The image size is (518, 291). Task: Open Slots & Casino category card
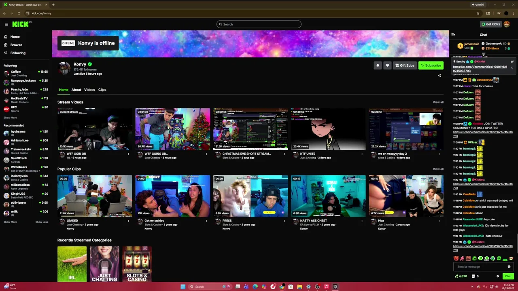[x=137, y=264]
